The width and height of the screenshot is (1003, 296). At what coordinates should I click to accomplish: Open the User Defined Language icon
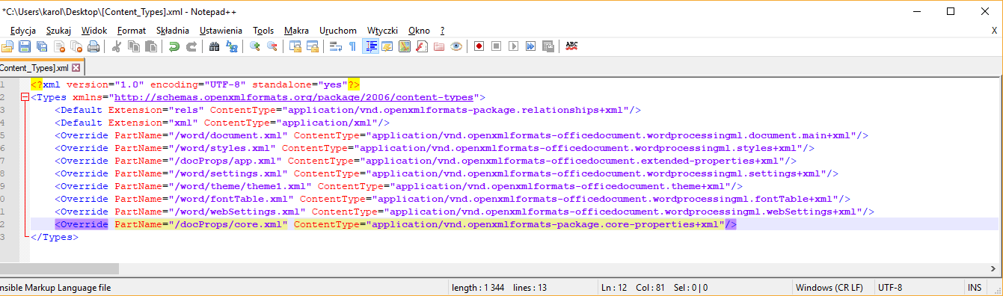pyautogui.click(x=387, y=46)
